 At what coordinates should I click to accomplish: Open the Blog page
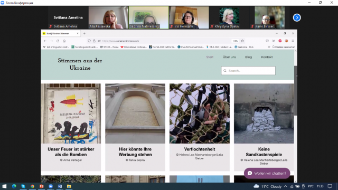point(248,57)
